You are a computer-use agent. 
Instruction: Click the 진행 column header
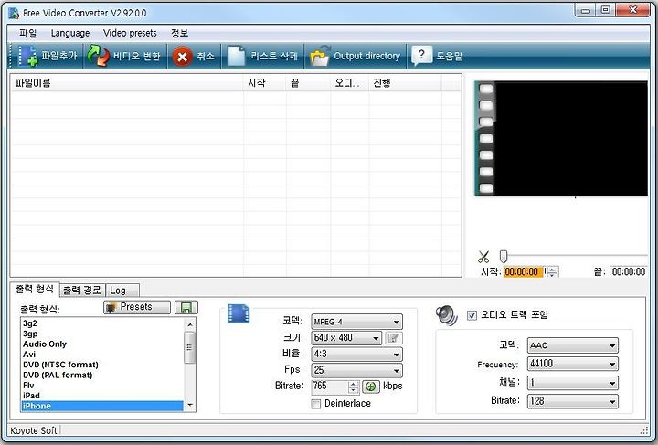[x=405, y=83]
